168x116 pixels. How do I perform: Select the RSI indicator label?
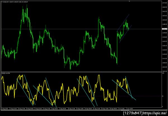point(6,73)
